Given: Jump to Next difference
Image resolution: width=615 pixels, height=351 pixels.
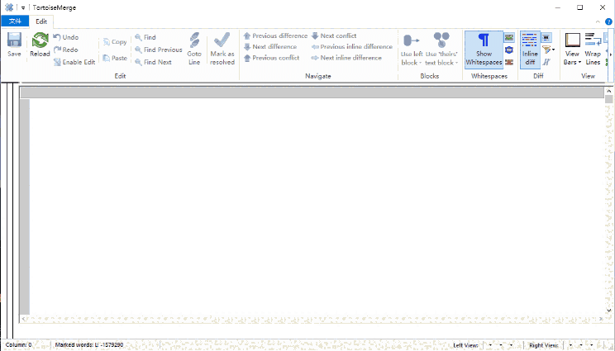Looking at the screenshot, I should (x=270, y=46).
